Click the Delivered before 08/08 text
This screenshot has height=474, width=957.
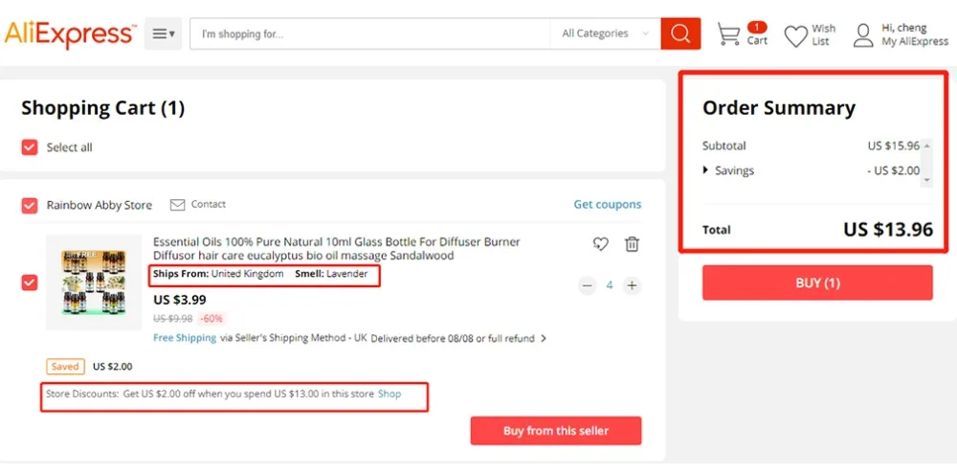click(453, 338)
